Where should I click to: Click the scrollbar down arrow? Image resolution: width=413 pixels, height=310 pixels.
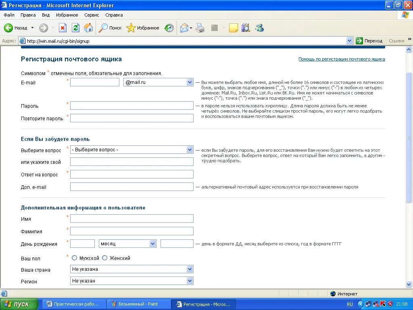pyautogui.click(x=409, y=284)
